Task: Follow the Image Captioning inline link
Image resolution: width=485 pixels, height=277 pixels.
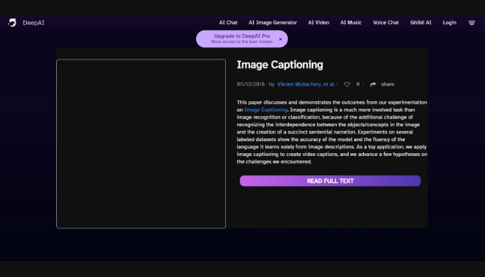Action: pyautogui.click(x=265, y=109)
